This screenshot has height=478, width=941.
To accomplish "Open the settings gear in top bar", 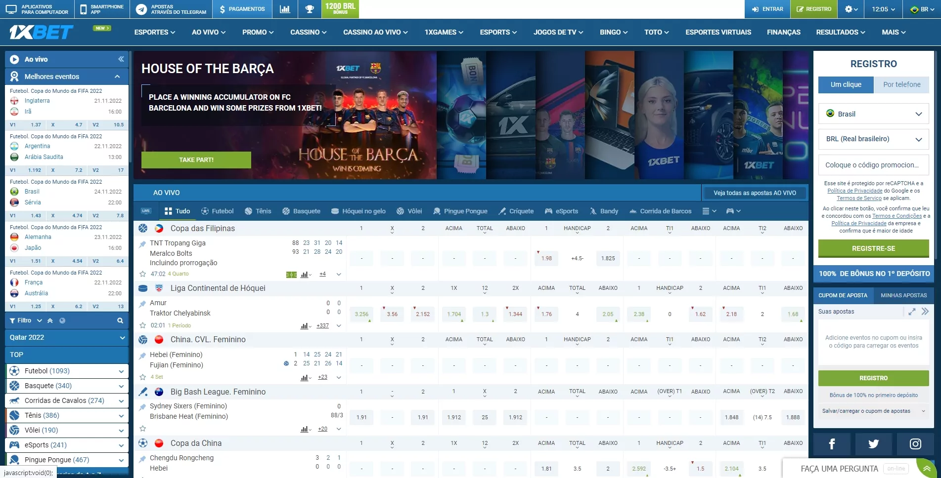I will (851, 9).
